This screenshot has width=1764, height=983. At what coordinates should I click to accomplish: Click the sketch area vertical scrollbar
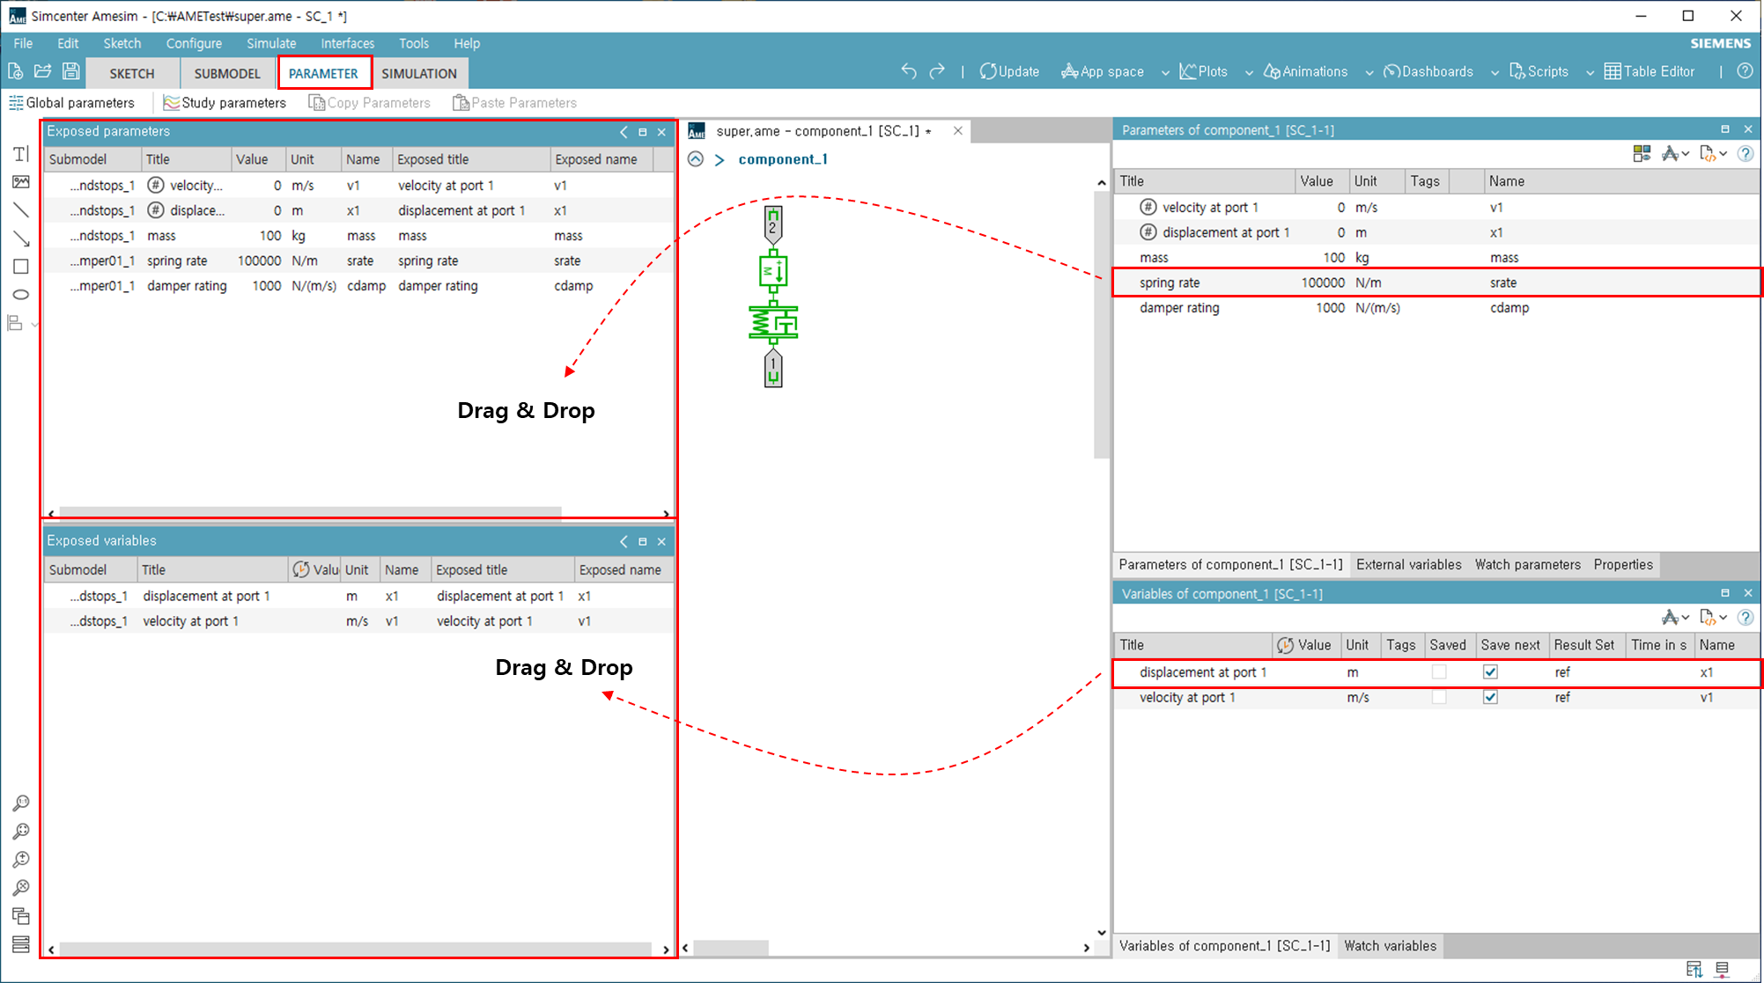click(x=1101, y=326)
